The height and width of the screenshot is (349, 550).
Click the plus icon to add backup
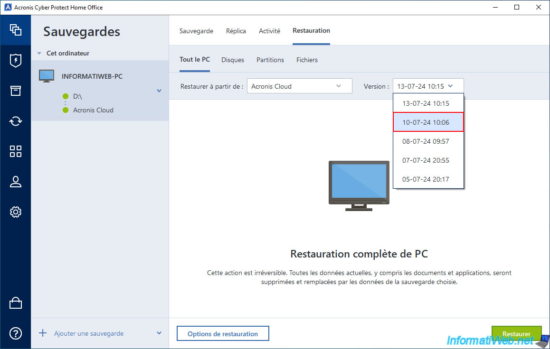(x=42, y=333)
